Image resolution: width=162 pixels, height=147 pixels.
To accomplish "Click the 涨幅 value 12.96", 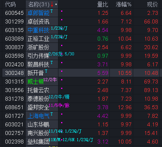I will tap(125, 107).
